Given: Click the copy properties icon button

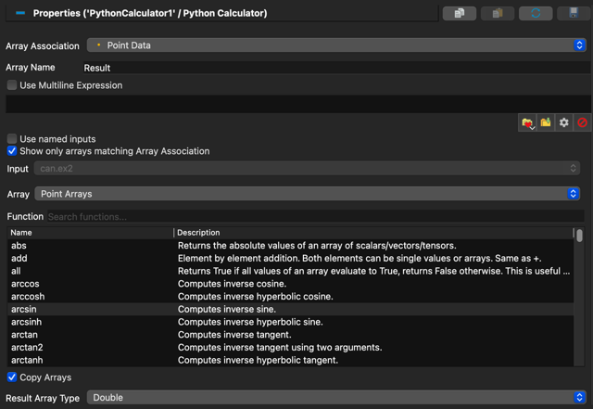Looking at the screenshot, I should [460, 13].
